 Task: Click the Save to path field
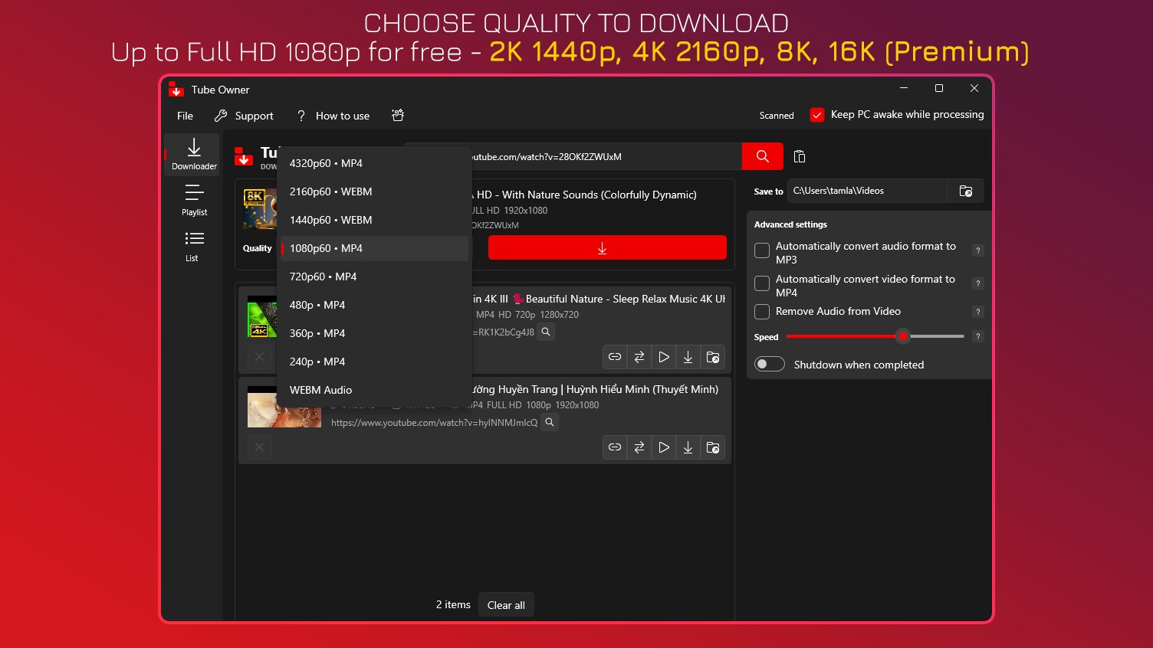(x=867, y=191)
